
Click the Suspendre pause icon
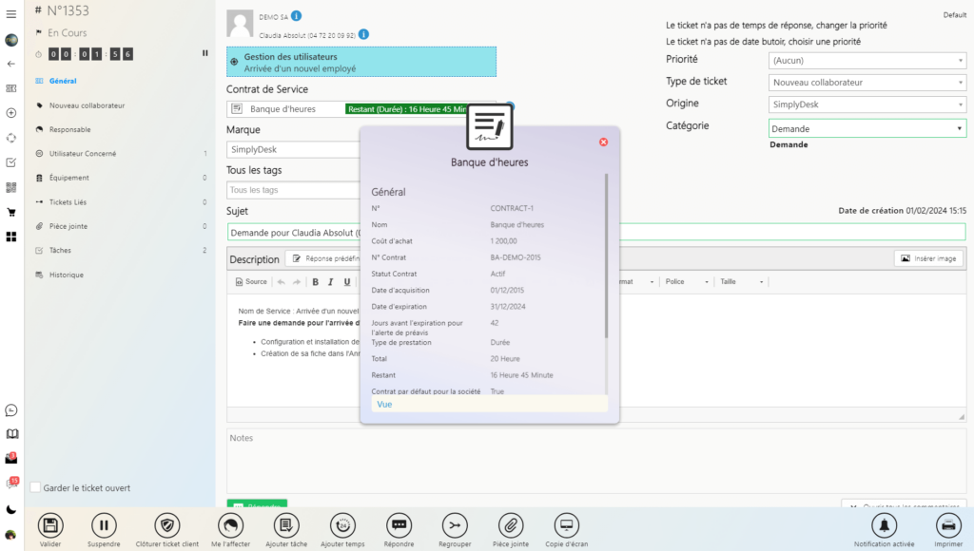(104, 525)
